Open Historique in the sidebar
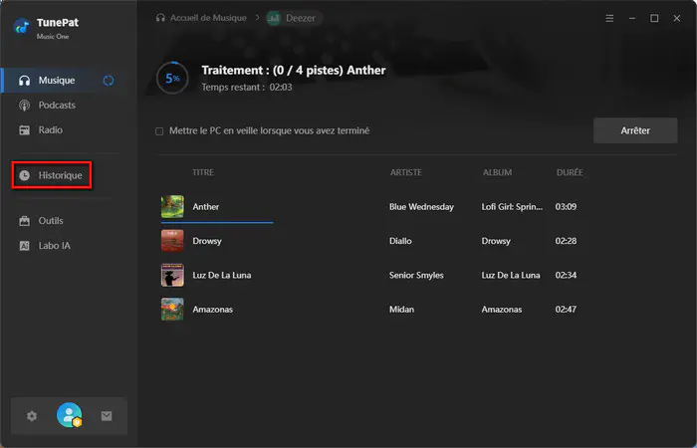 click(x=52, y=175)
